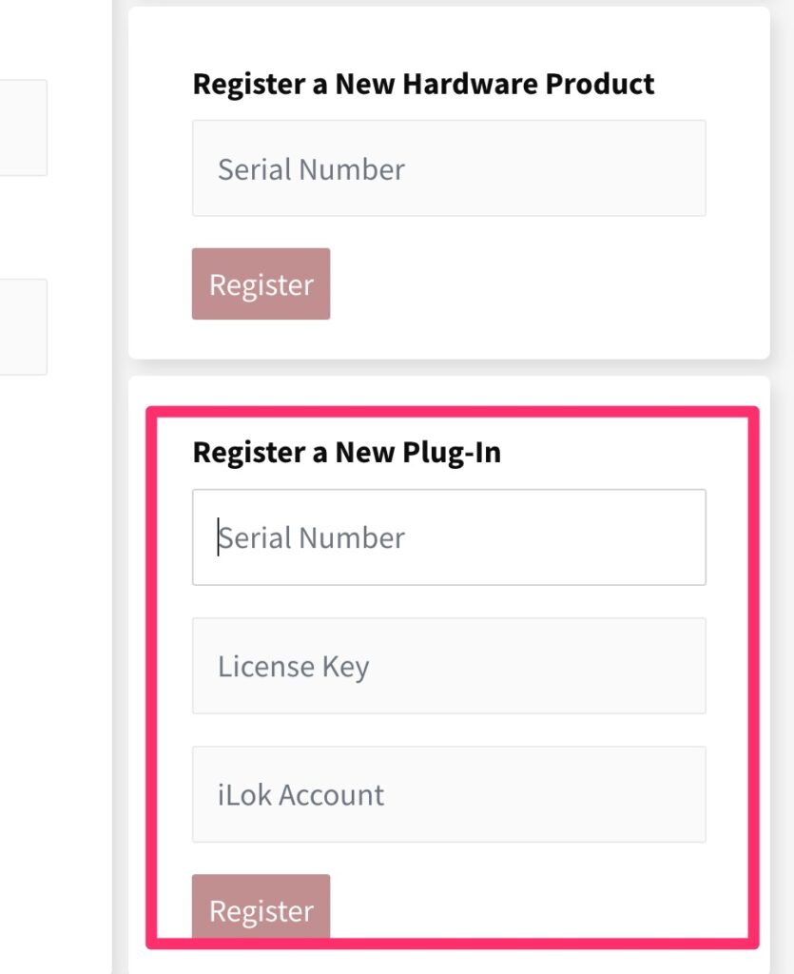Click white space between the two left-edge fields
Viewport: 794px width, 974px height.
[23, 226]
